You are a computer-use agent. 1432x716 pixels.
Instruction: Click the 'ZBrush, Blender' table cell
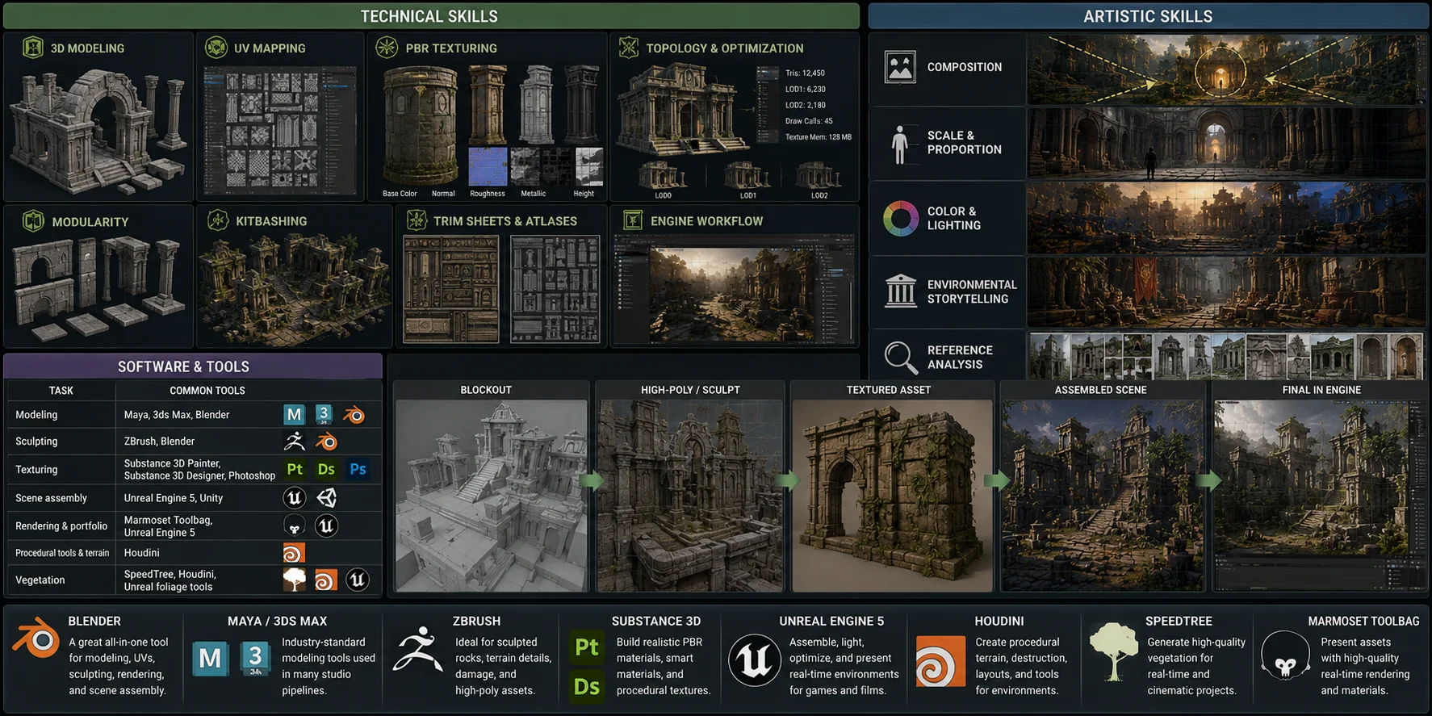159,442
